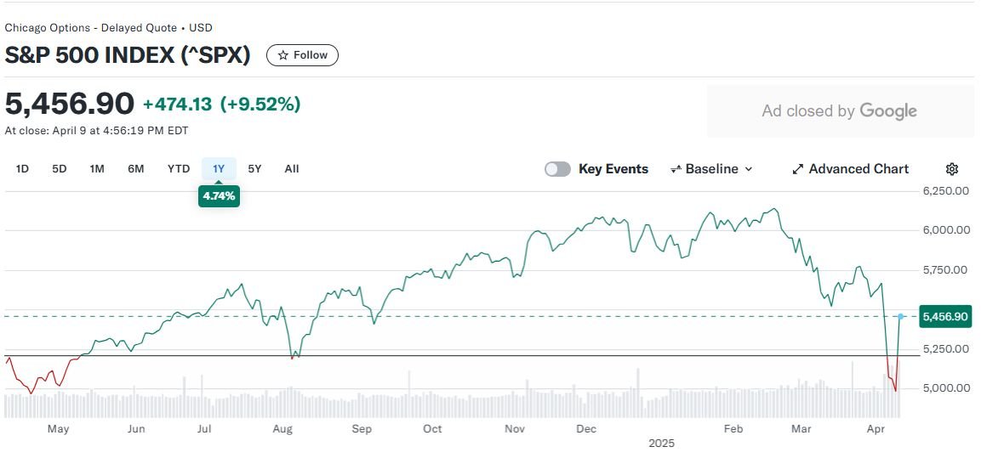This screenshot has height=458, width=987.
Task: Click the Chicago Options Delayed Quote text
Action: point(108,28)
